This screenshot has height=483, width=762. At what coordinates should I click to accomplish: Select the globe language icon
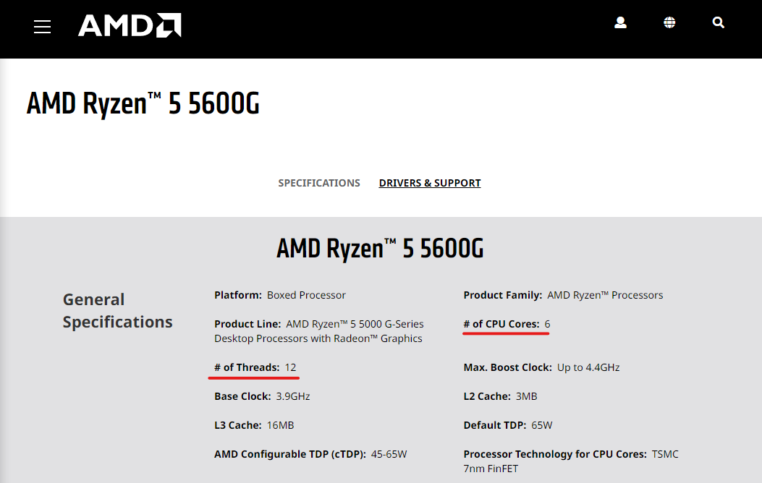click(669, 22)
